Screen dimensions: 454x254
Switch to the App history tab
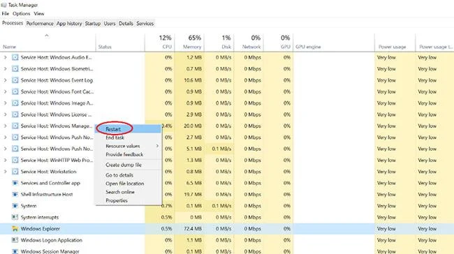tap(69, 24)
